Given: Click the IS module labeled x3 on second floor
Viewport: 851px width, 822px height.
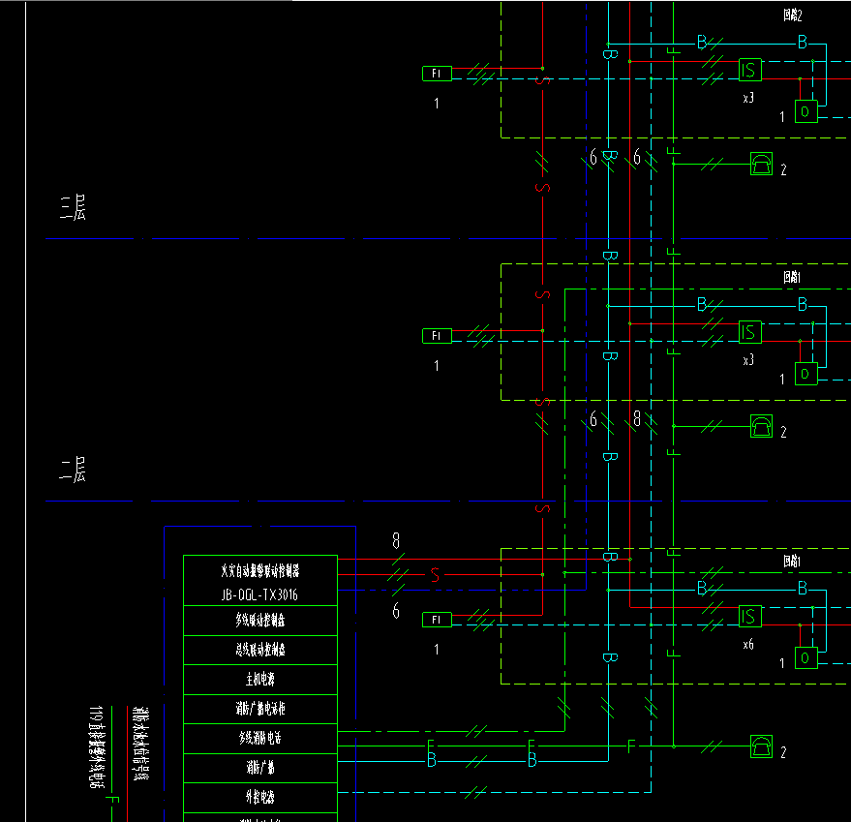Looking at the screenshot, I should tap(749, 332).
